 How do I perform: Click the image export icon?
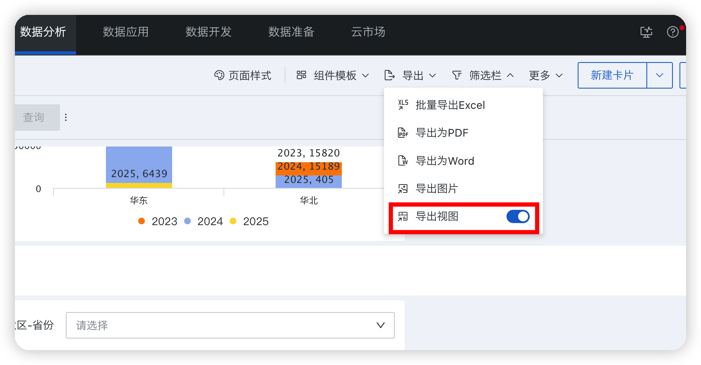point(403,189)
